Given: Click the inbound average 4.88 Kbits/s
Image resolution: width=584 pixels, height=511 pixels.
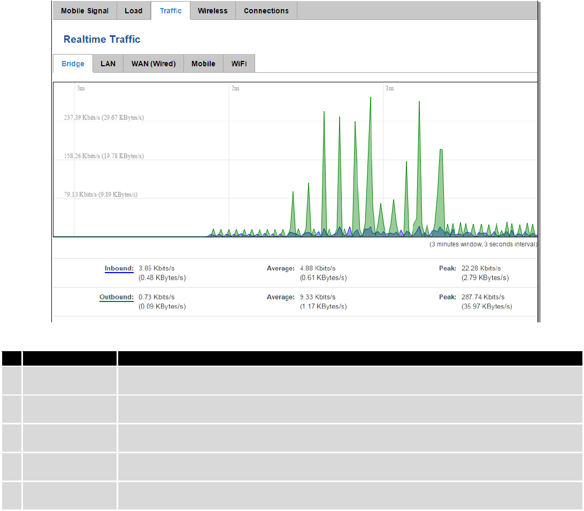Looking at the screenshot, I should pyautogui.click(x=318, y=268).
